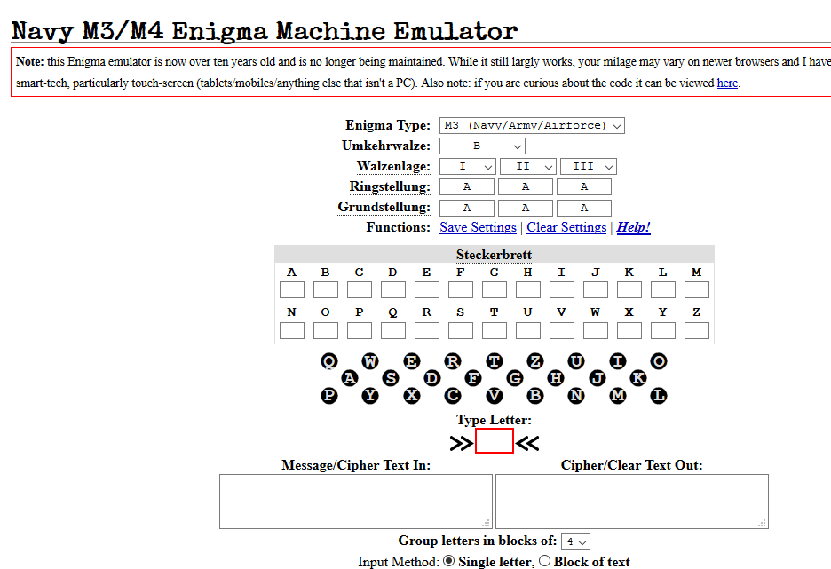Focus the red Type Letter input box
The image size is (831, 569).
pyautogui.click(x=495, y=441)
